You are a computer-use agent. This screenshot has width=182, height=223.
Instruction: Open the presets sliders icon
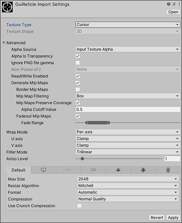pos(174,4)
